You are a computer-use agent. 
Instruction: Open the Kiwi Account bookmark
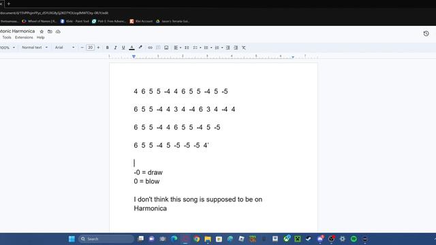coord(141,21)
